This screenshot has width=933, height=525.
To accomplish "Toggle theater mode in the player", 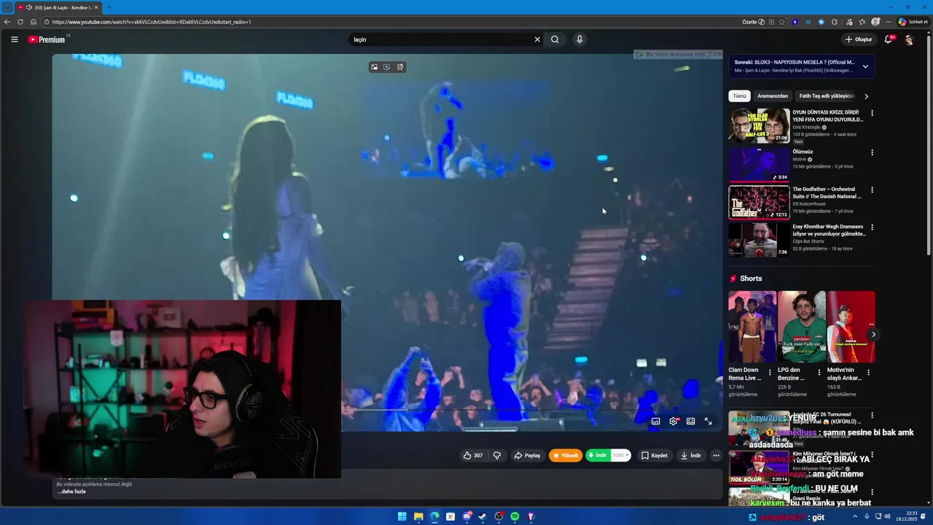I will coord(690,421).
